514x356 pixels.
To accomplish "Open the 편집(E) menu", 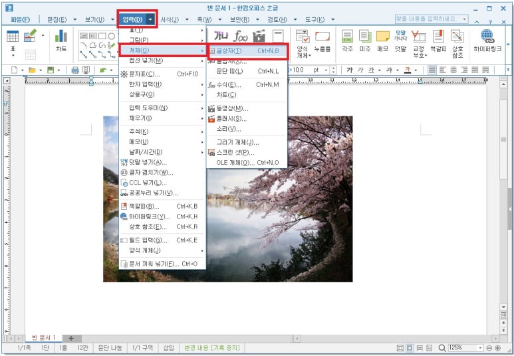I will [57, 20].
